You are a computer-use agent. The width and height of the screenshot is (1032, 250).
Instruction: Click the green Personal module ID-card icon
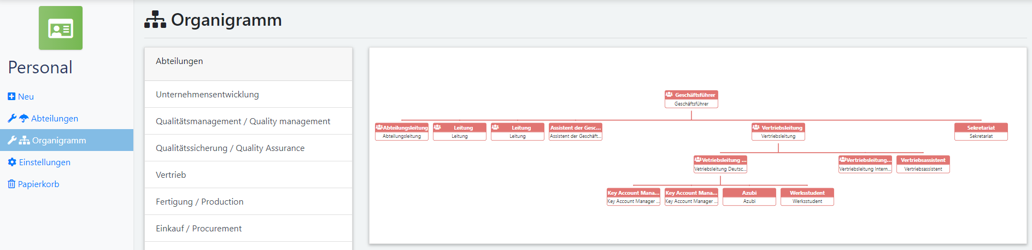tap(61, 28)
